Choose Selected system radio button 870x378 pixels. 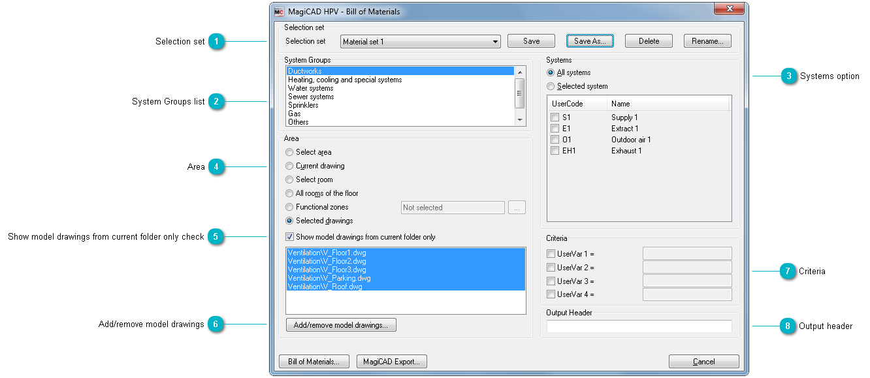(551, 86)
